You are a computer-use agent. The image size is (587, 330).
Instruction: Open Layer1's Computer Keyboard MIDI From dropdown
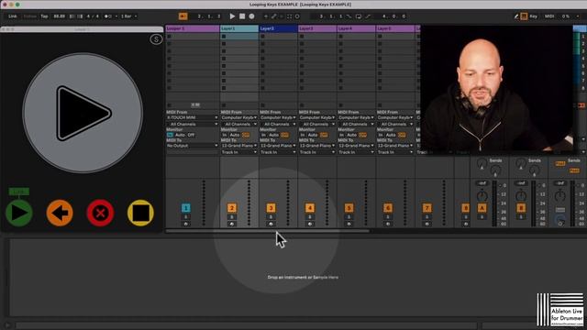(238, 117)
